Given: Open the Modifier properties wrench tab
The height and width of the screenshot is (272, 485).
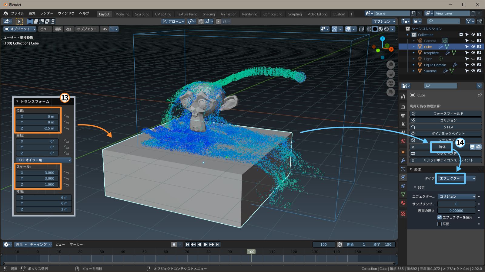Looking at the screenshot, I should coord(403,160).
